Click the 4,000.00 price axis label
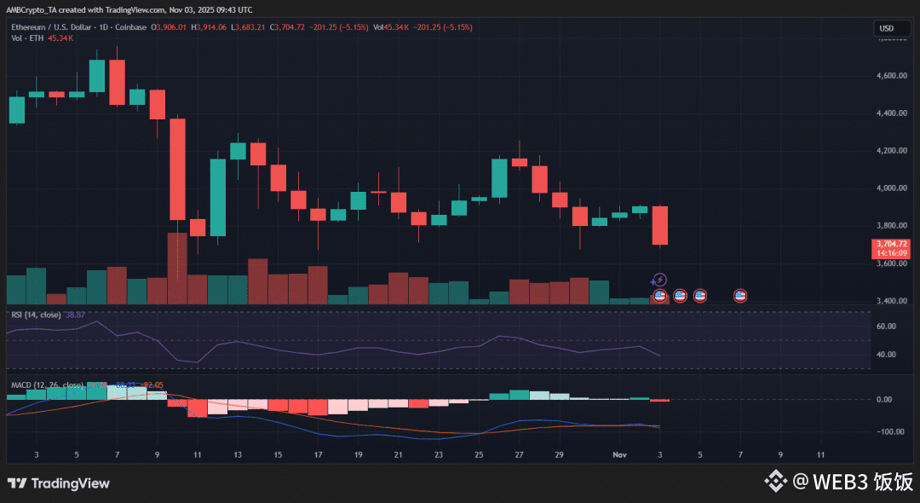This screenshot has height=503, width=920. [891, 188]
